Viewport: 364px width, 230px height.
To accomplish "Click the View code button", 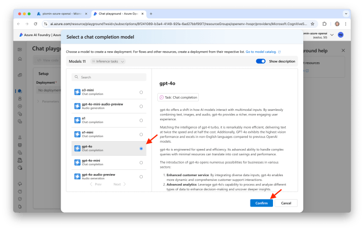I will click(48, 60).
